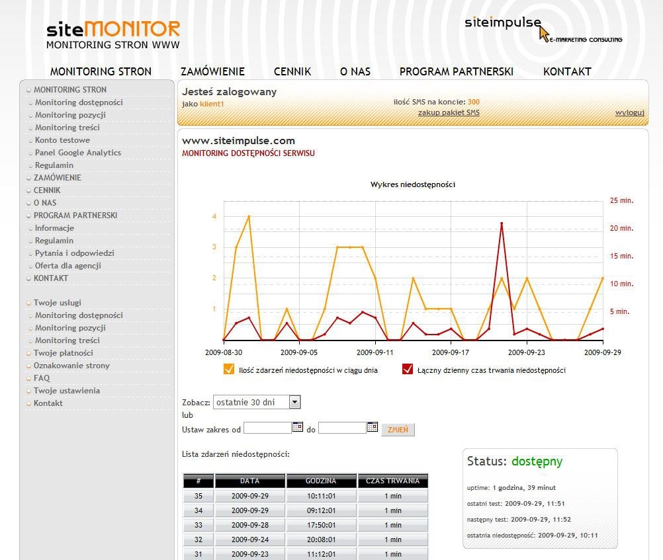Open sidebar item Kontakt near the bottom
The height and width of the screenshot is (560, 663).
tap(48, 403)
